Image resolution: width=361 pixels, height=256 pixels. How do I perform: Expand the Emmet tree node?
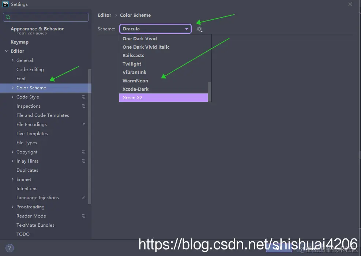pyautogui.click(x=12, y=179)
